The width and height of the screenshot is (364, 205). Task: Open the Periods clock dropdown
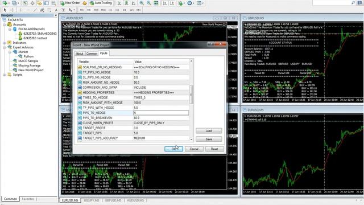[x=191, y=3]
